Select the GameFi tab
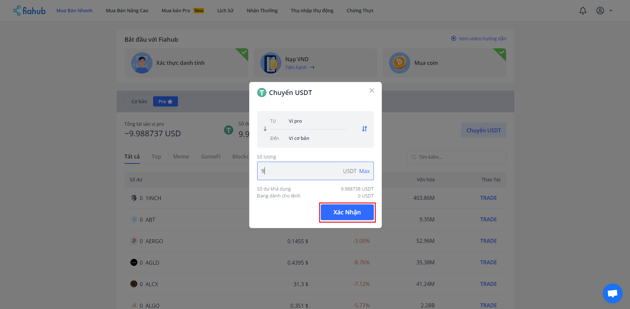 (x=211, y=156)
